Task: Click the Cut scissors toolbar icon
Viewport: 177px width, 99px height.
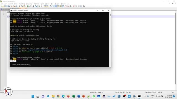Action: [x=20, y=6]
